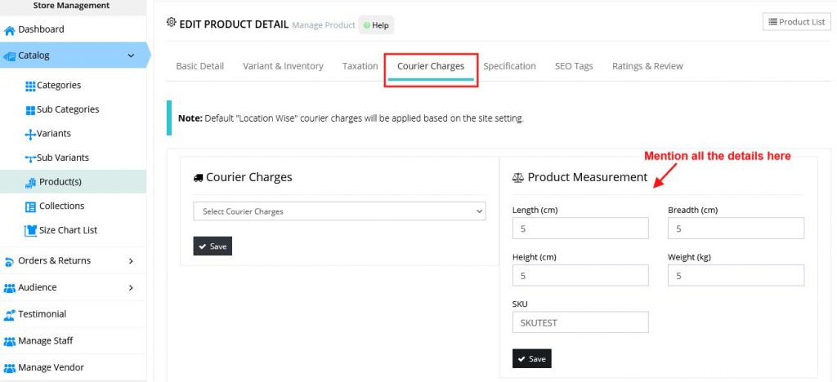Viewport: 837px width, 382px height.
Task: Expand the Orders & Returns chevron
Action: tap(131, 261)
